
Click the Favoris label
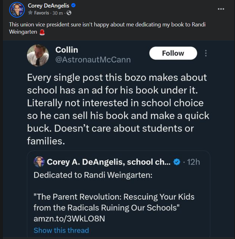point(41,13)
